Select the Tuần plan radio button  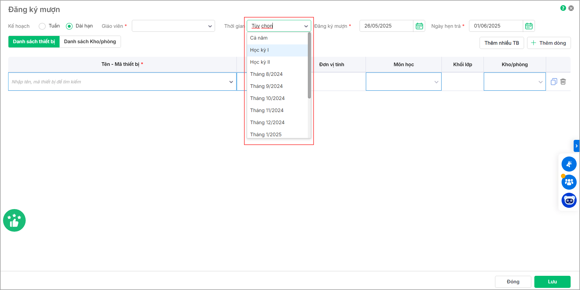(x=42, y=26)
